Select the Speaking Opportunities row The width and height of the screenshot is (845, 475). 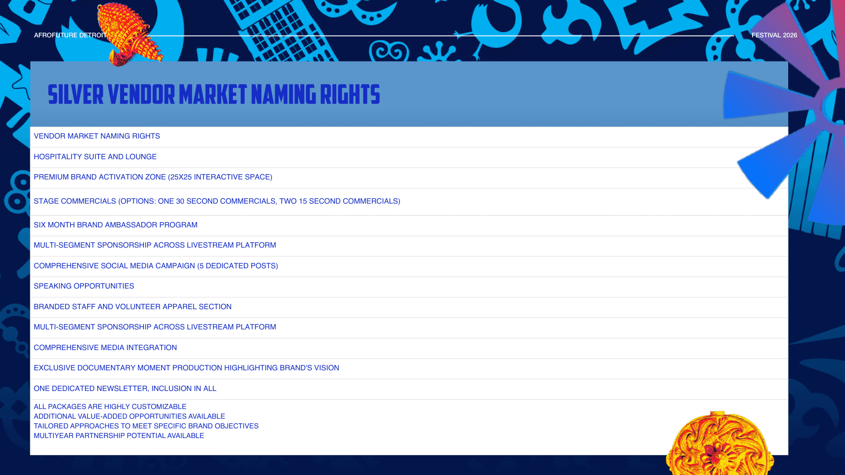click(x=84, y=286)
